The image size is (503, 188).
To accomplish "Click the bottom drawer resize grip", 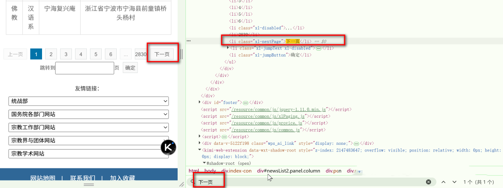I will (89, 184).
